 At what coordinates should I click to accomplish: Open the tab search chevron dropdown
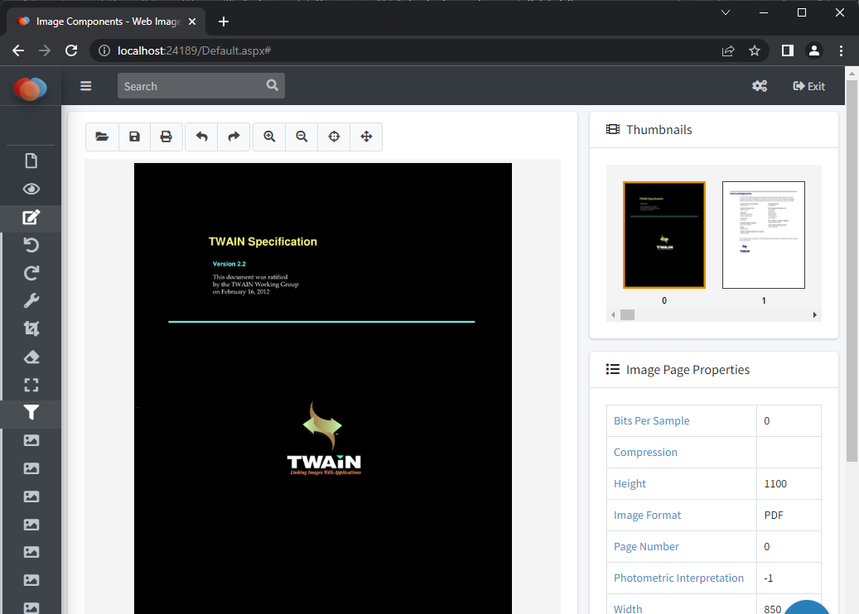pos(726,12)
